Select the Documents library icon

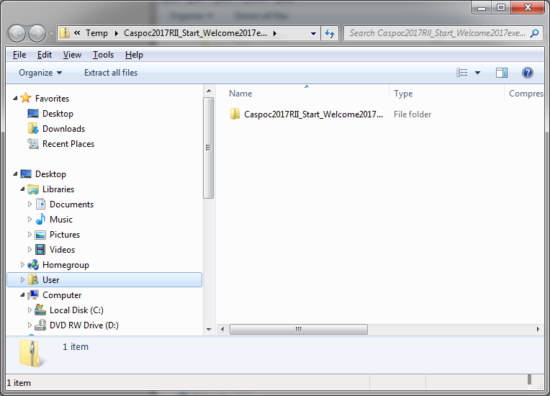click(41, 204)
